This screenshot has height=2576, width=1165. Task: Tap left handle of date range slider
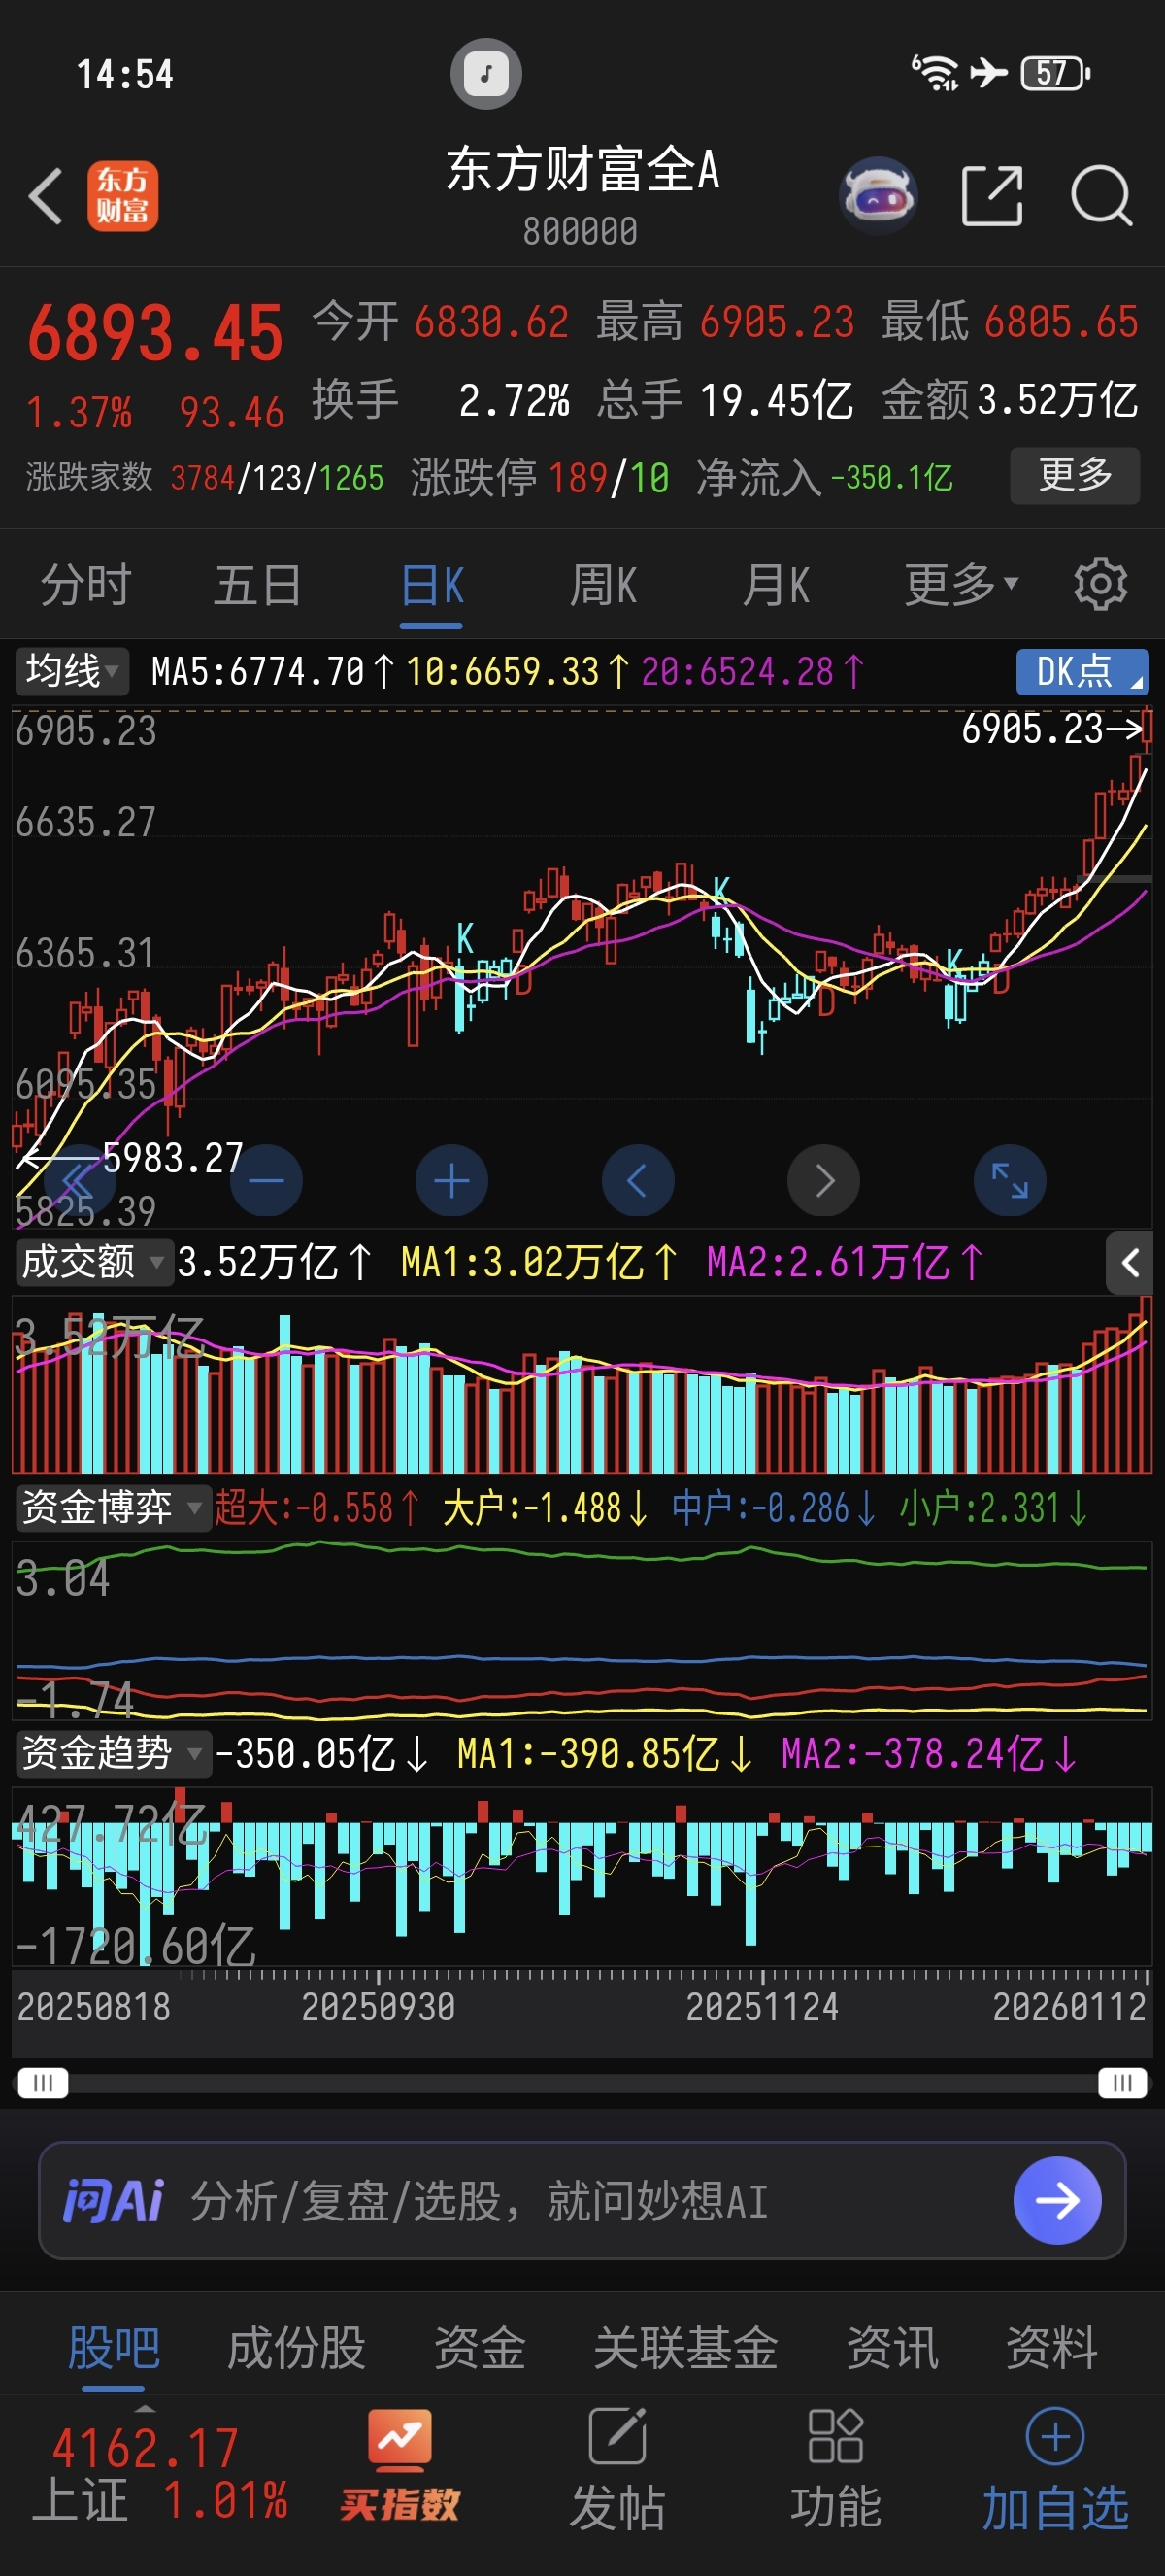point(43,2082)
